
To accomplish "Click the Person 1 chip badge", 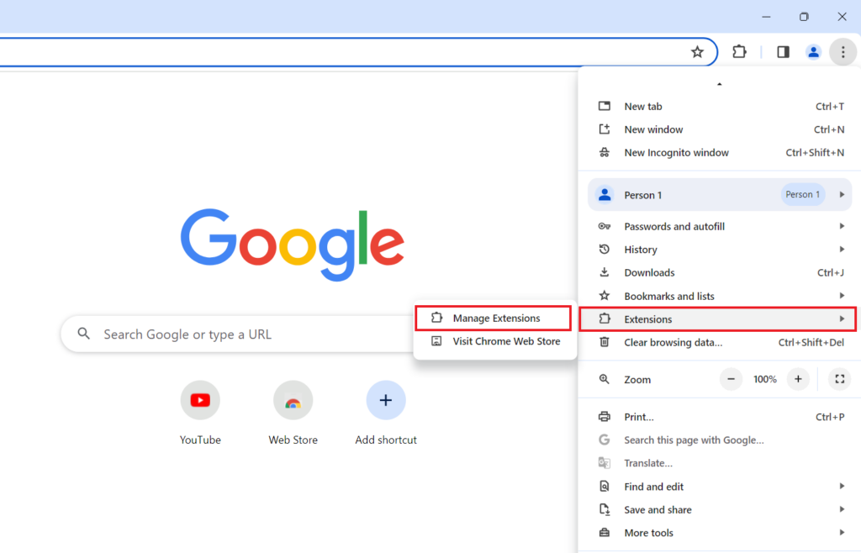I will [803, 195].
